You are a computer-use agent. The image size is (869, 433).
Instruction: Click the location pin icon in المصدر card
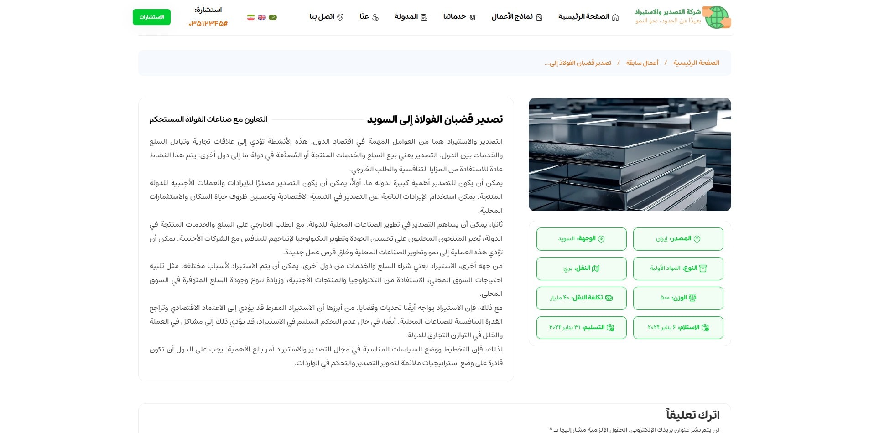pyautogui.click(x=697, y=238)
